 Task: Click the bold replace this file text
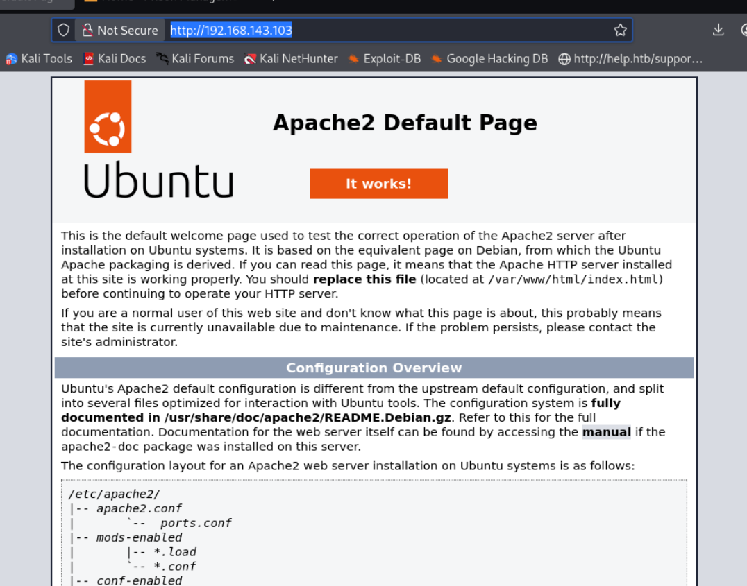(x=364, y=279)
